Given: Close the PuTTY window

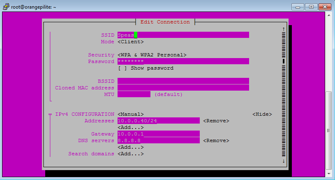Looking at the screenshot, I should 325,7.
